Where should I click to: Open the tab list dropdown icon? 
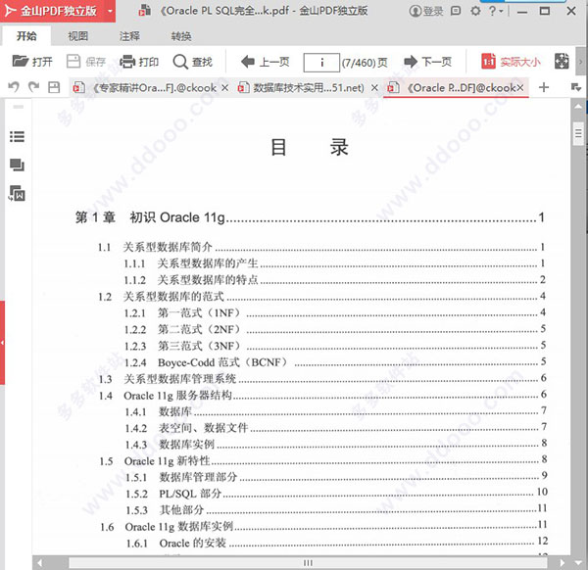(576, 87)
